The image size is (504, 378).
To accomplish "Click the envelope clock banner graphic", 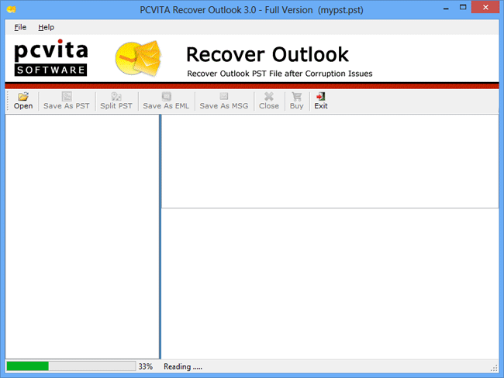I will pos(139,58).
